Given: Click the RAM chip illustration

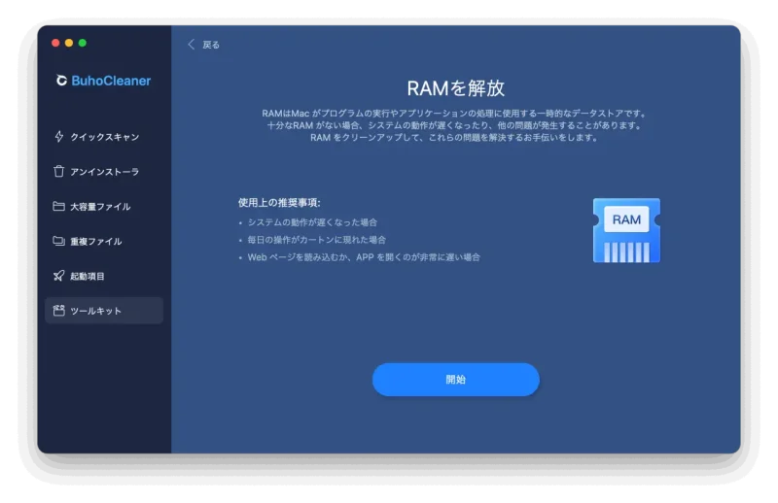Looking at the screenshot, I should pos(626,230).
